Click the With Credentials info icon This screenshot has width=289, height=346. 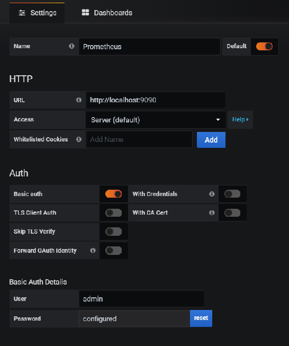pyautogui.click(x=212, y=194)
